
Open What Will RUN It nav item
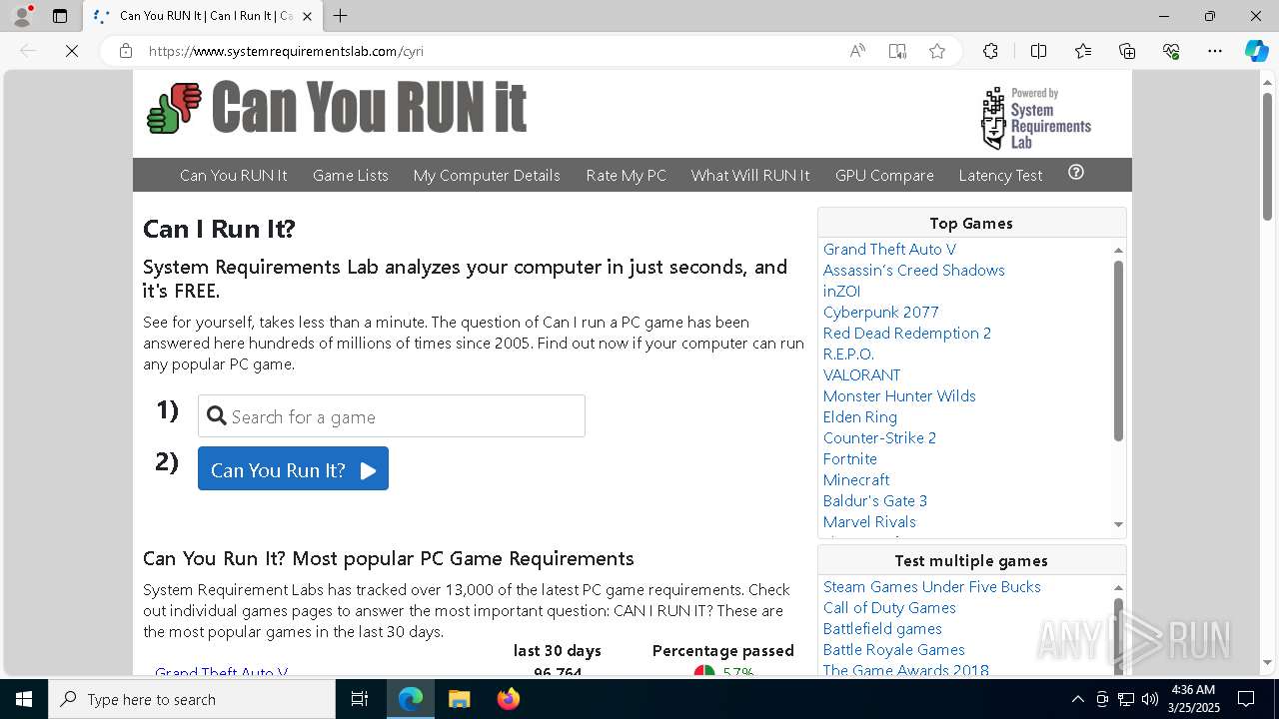pos(750,175)
